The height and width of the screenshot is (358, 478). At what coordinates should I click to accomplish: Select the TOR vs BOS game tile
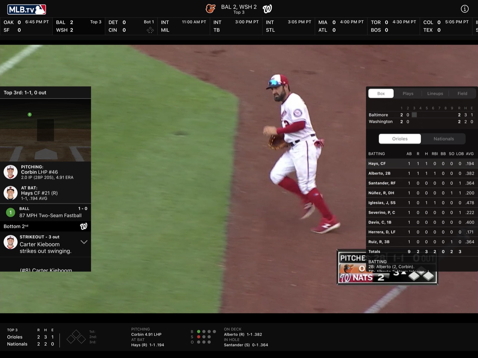coord(393,26)
